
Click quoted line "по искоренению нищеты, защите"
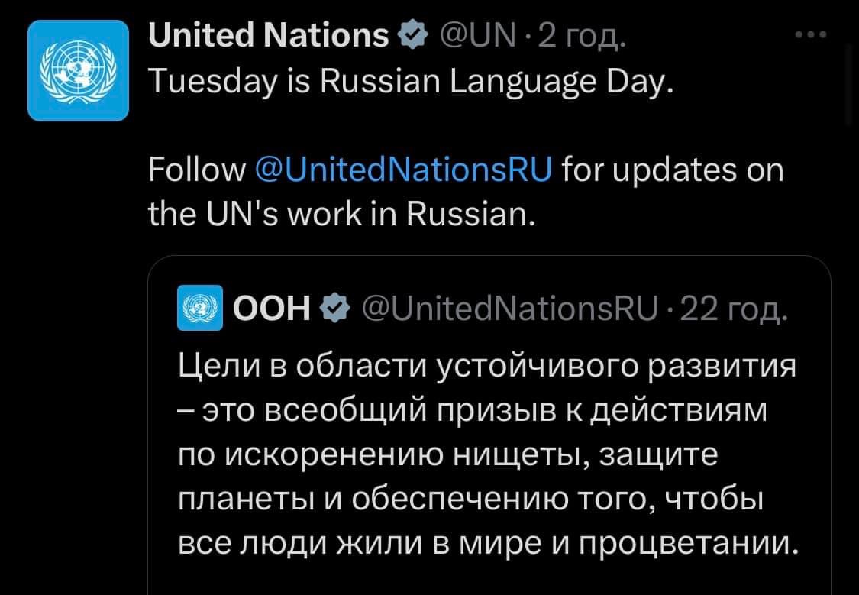coord(448,454)
